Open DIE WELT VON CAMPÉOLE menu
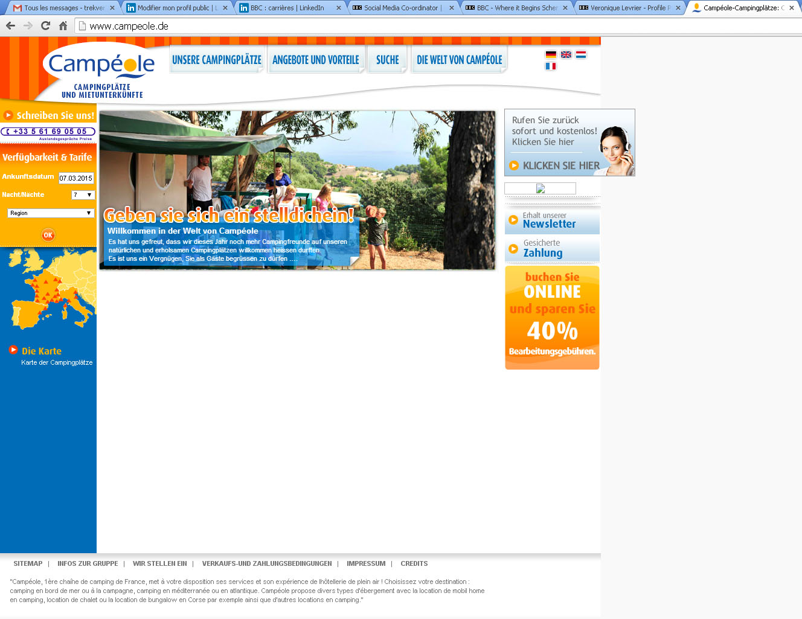The image size is (802, 619). point(459,60)
